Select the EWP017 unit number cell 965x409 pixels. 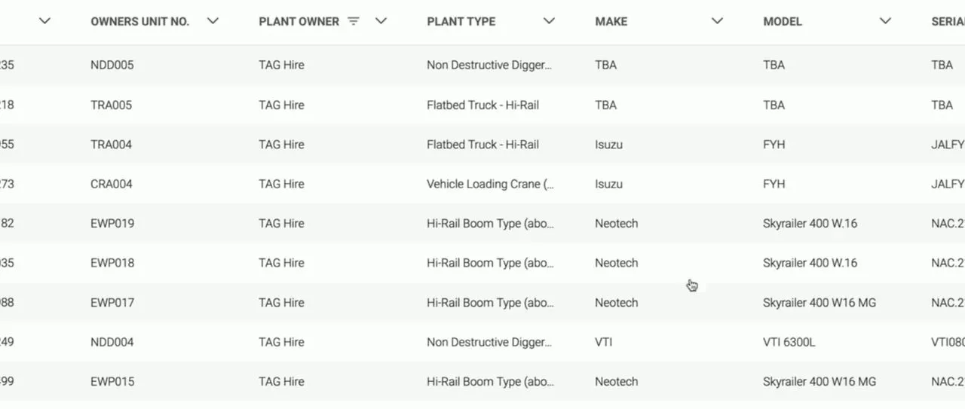click(x=112, y=302)
